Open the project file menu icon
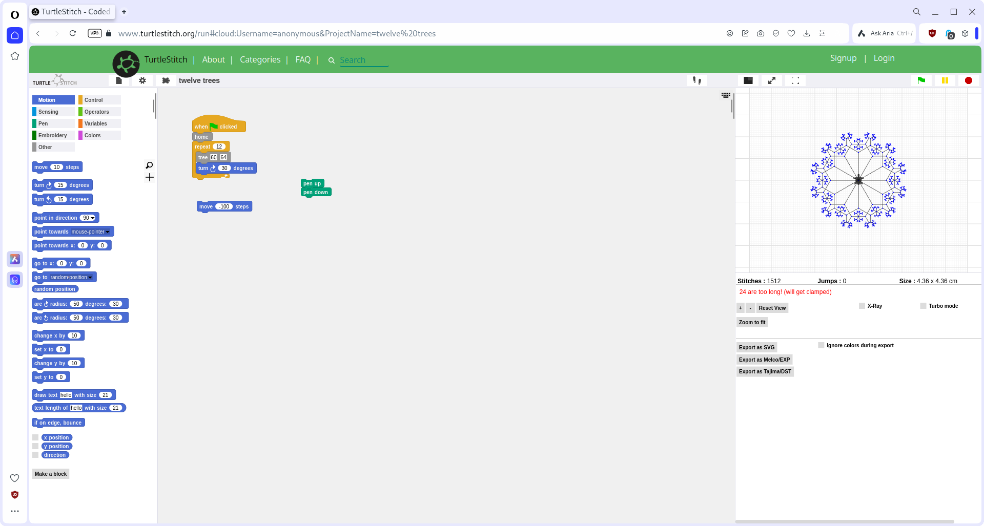Viewport: 984px width, 526px height. (119, 80)
